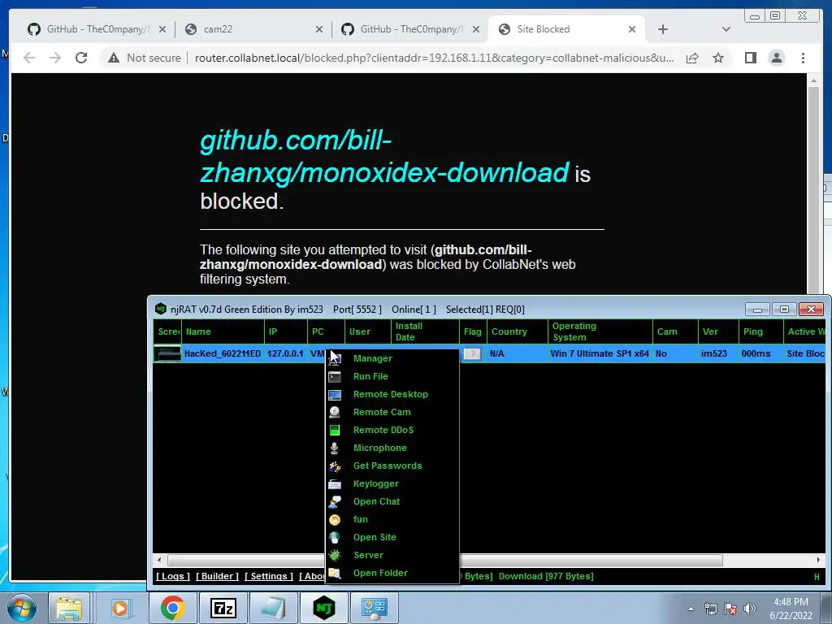832x624 pixels.
Task: Click the Open Chat icon
Action: pos(335,502)
